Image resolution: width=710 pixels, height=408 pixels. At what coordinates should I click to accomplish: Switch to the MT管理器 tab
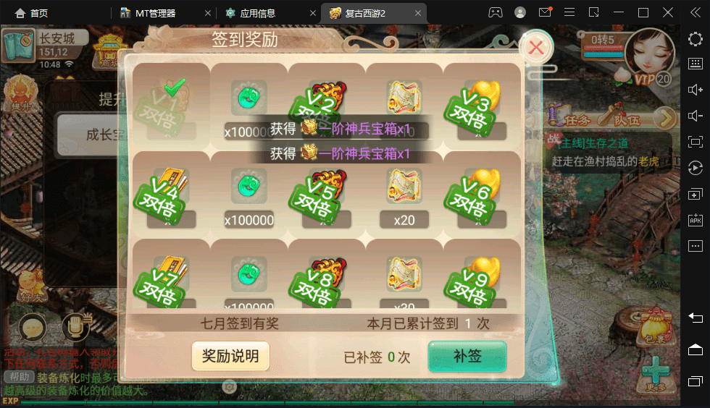tap(155, 13)
